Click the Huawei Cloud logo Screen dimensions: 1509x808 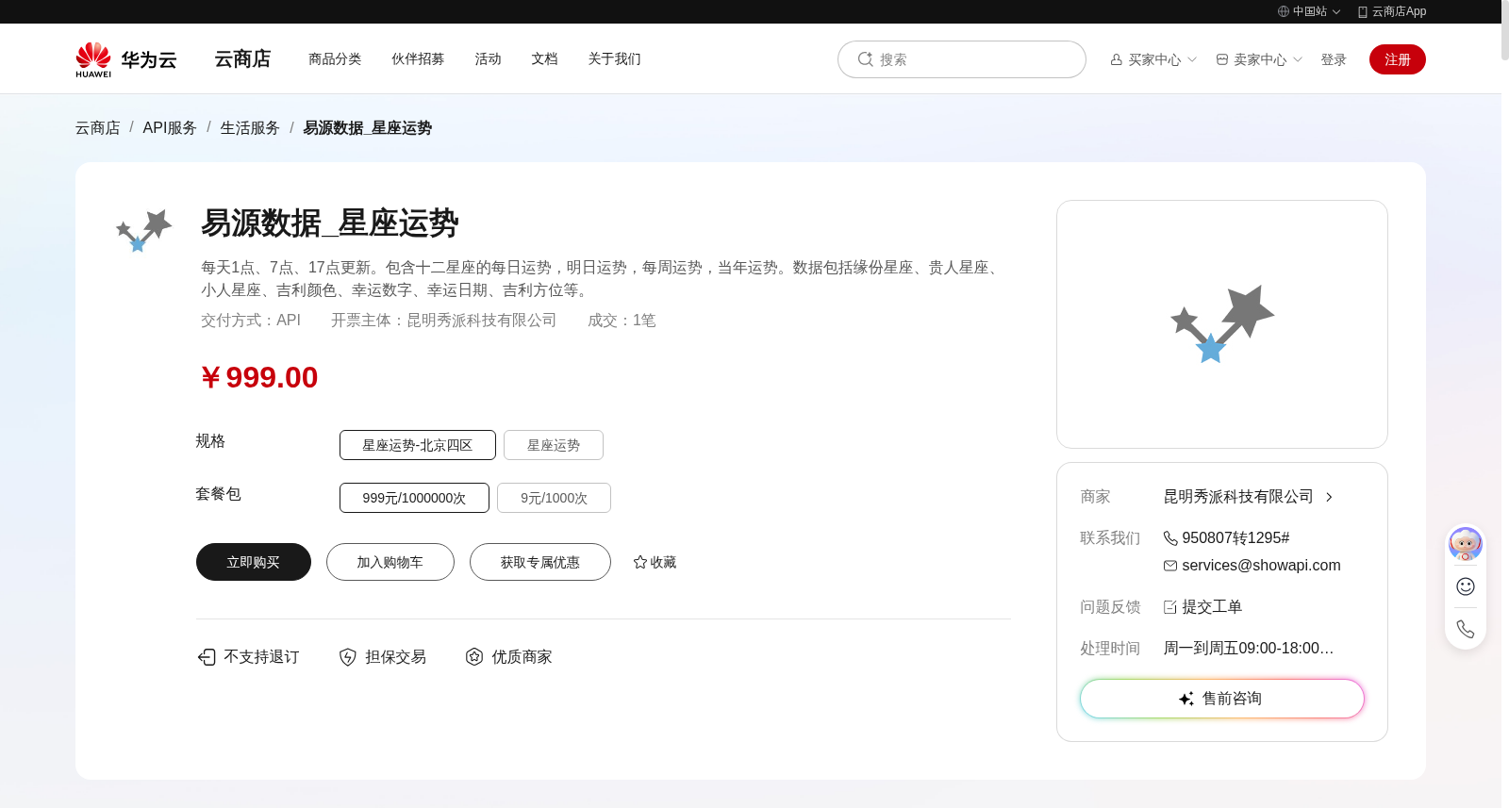point(126,59)
